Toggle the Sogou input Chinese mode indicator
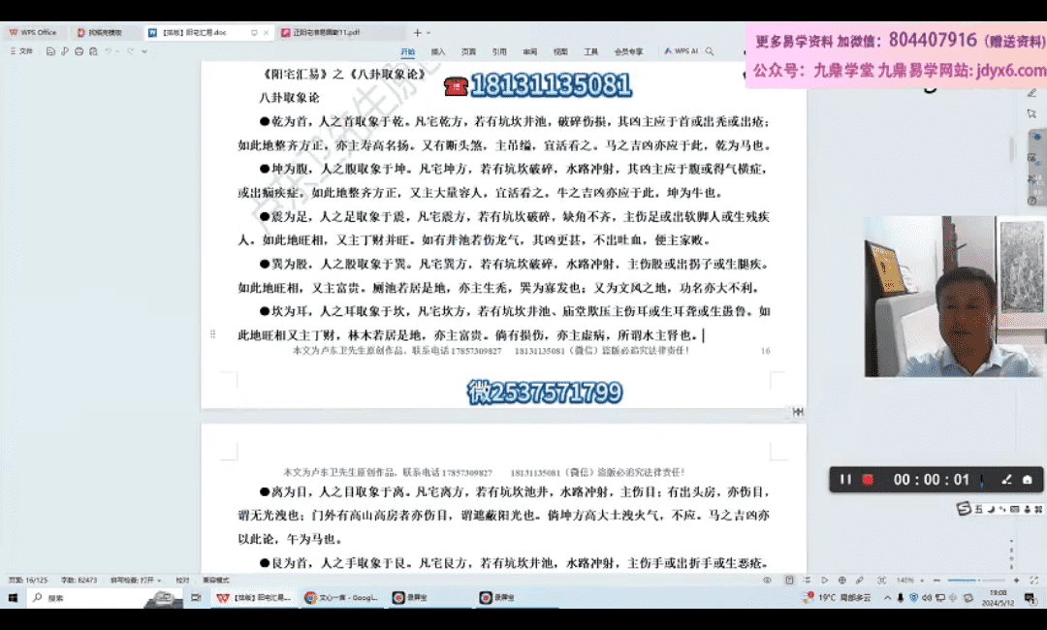Image resolution: width=1047 pixels, height=630 pixels. pos(976,509)
